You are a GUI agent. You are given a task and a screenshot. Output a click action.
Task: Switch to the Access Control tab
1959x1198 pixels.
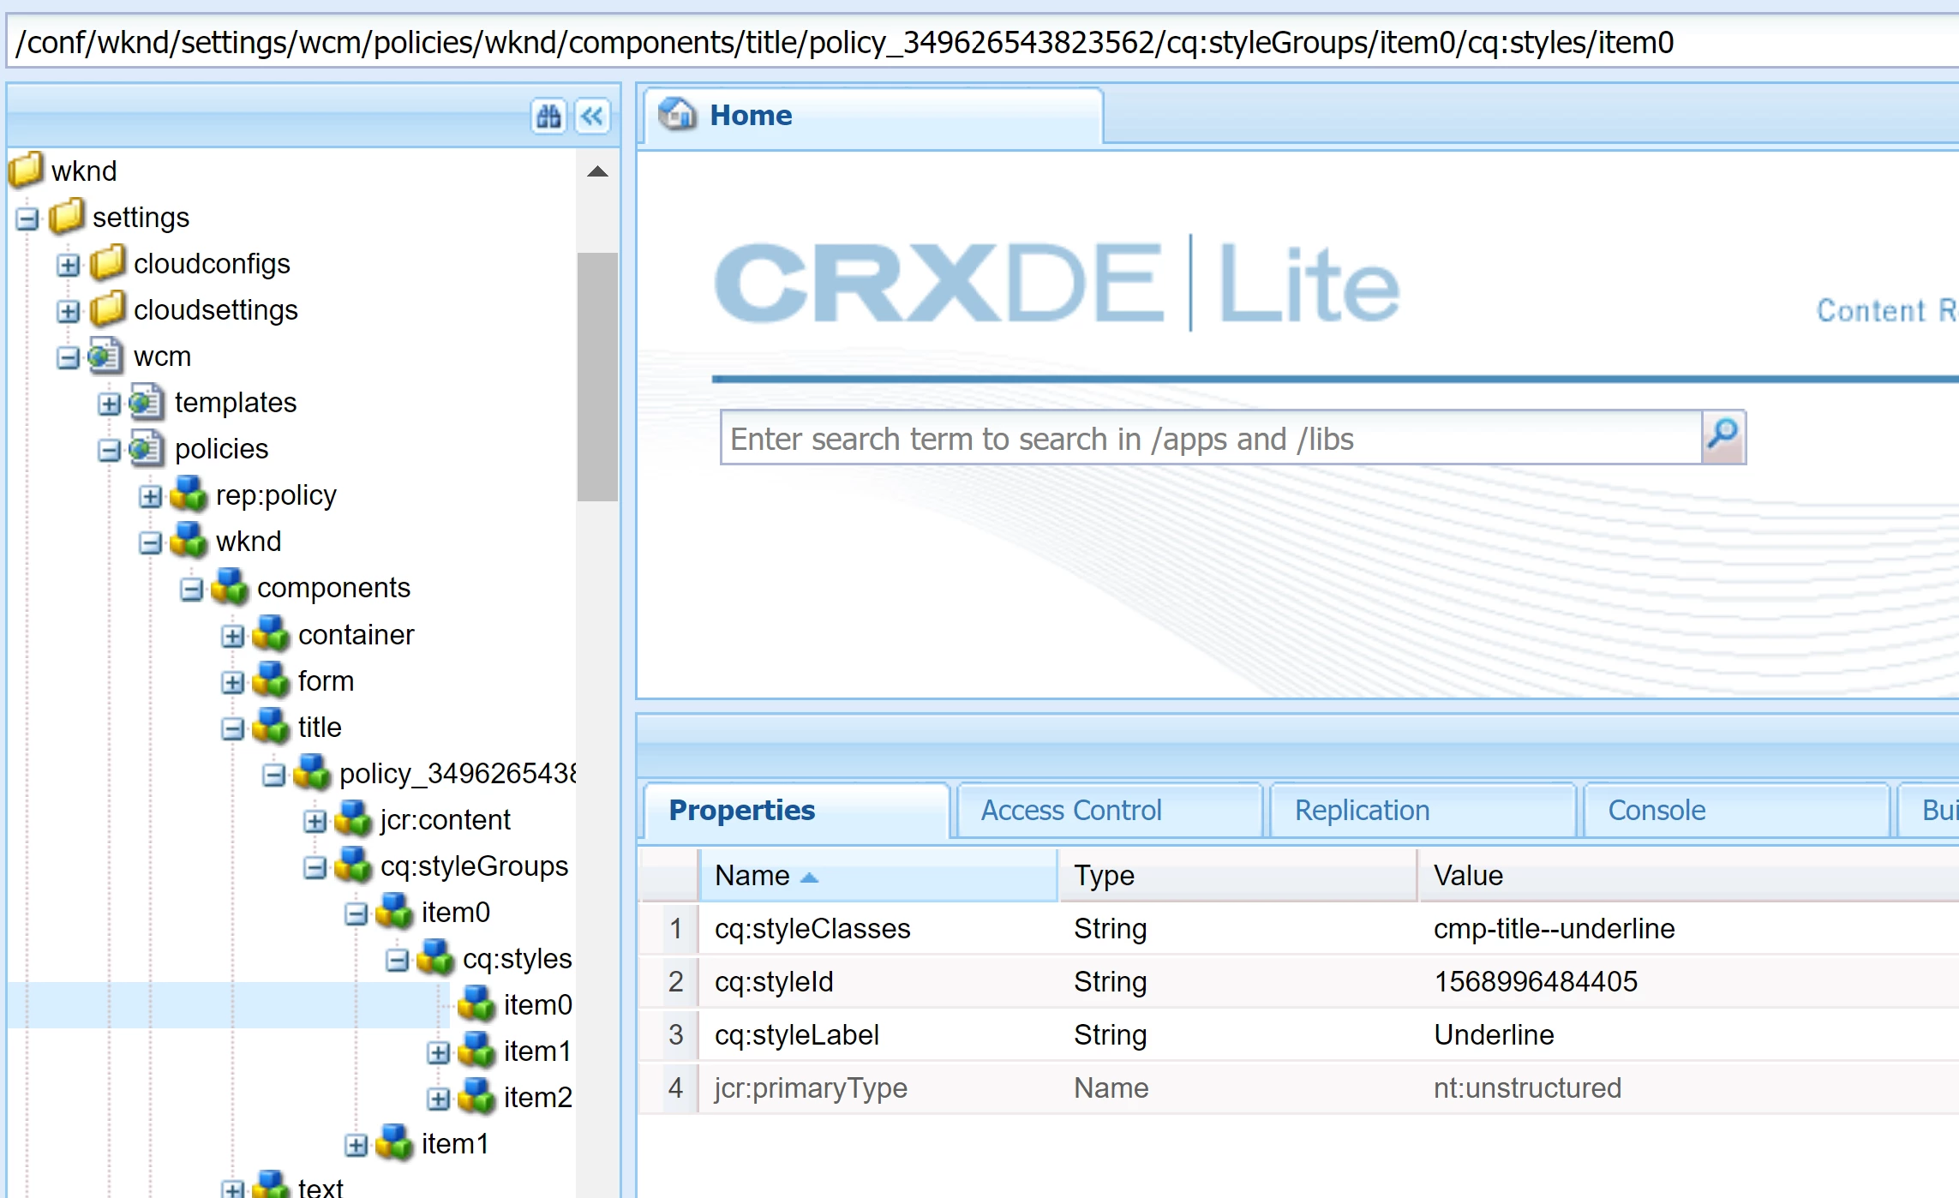pos(1070,810)
